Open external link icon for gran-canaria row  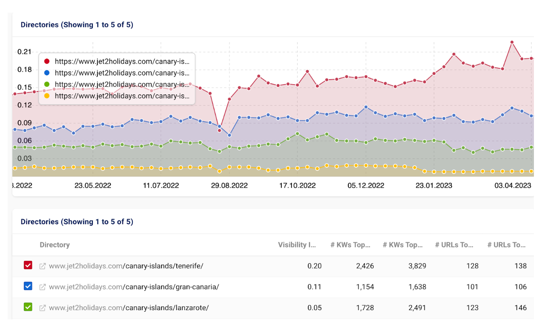pos(43,287)
